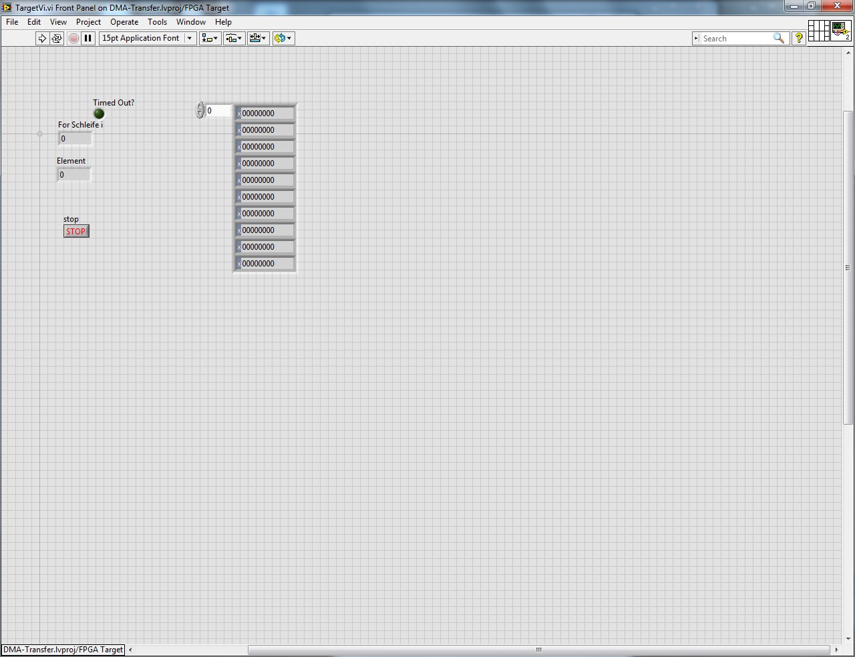Open the Help menu
The width and height of the screenshot is (855, 657).
pyautogui.click(x=223, y=22)
